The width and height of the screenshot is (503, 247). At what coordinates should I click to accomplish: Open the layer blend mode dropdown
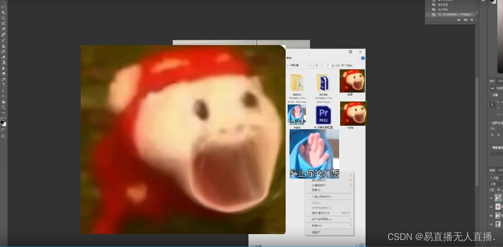click(x=496, y=184)
